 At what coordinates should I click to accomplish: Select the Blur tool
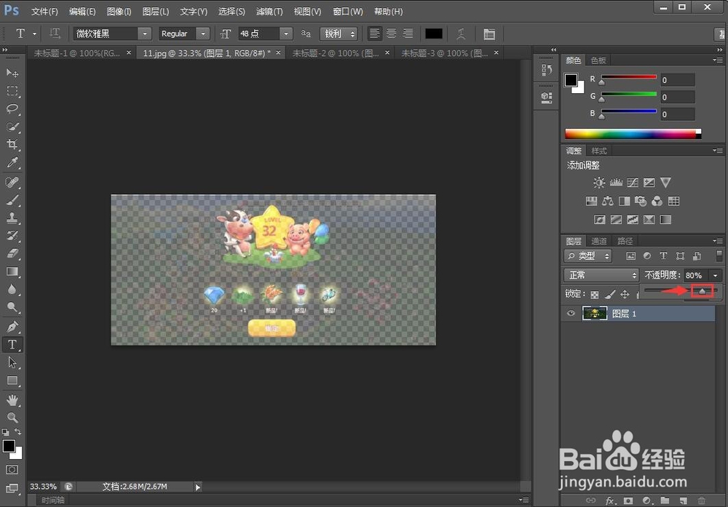pos(12,289)
